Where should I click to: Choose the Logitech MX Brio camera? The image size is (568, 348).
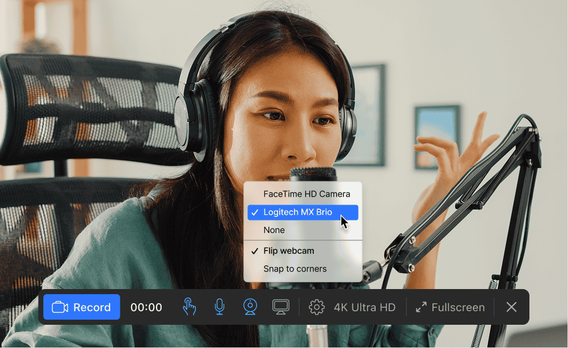(298, 213)
